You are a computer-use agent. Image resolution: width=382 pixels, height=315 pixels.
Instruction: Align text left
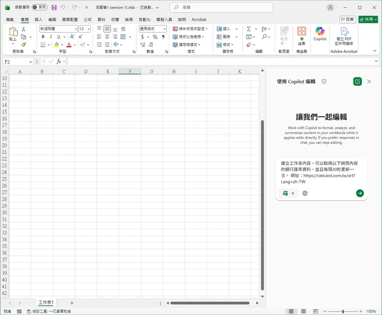99,37
